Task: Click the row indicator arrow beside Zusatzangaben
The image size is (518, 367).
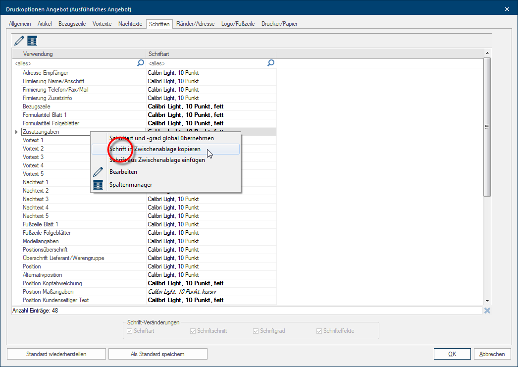Action: [16, 132]
